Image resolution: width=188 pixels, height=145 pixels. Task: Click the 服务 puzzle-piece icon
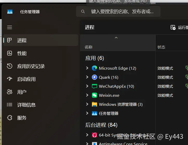10,118
